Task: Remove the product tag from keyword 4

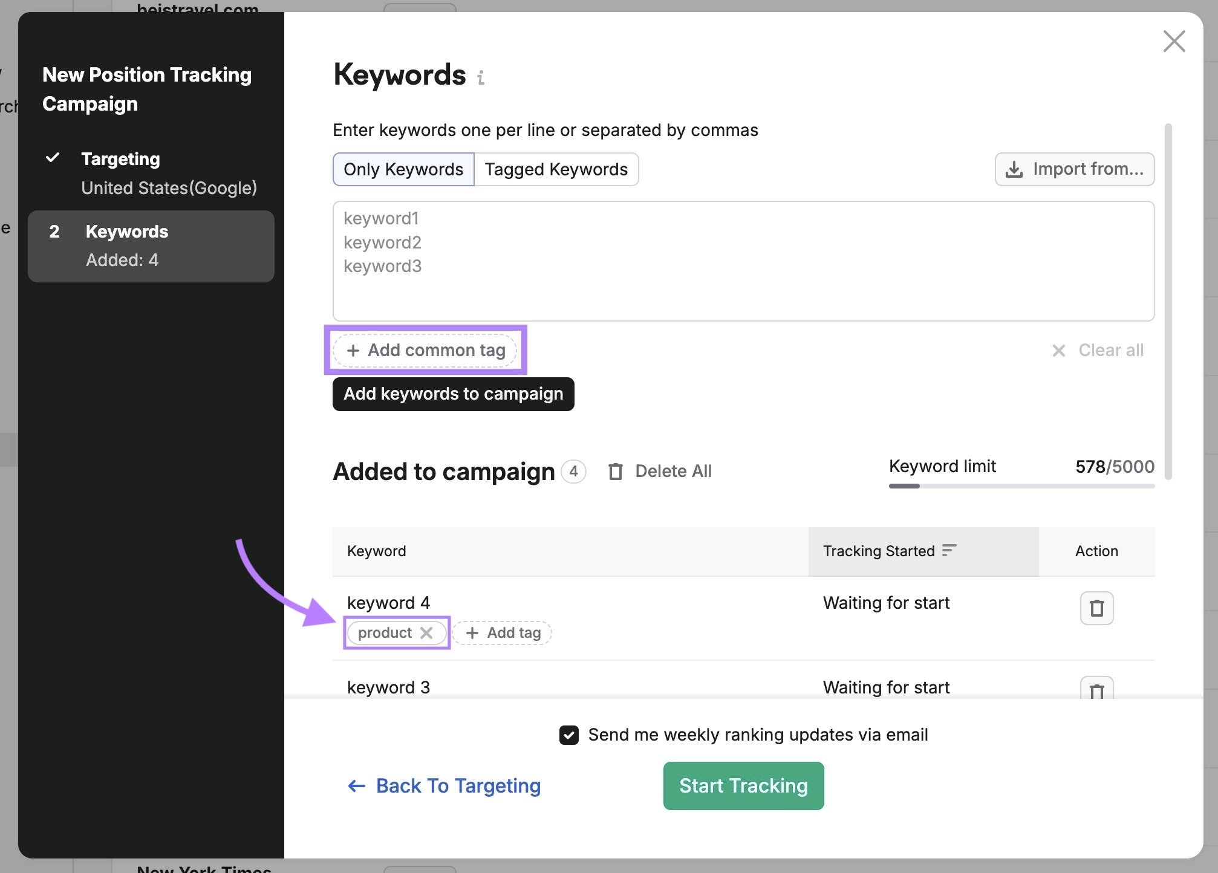Action: [426, 633]
